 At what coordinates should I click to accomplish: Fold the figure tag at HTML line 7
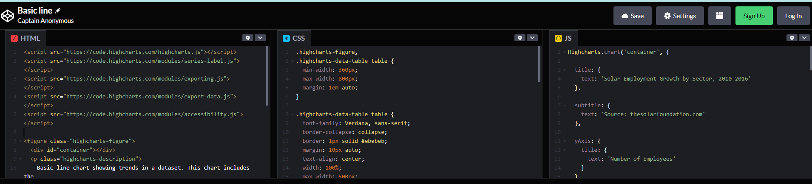(x=20, y=141)
